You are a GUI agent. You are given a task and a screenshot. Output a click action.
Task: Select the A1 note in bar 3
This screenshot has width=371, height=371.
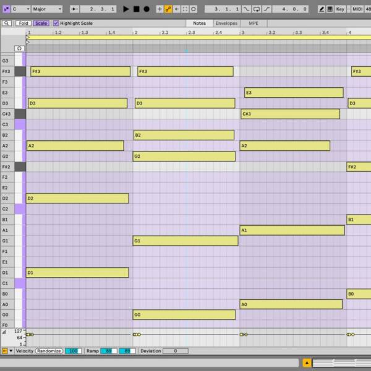pos(292,230)
